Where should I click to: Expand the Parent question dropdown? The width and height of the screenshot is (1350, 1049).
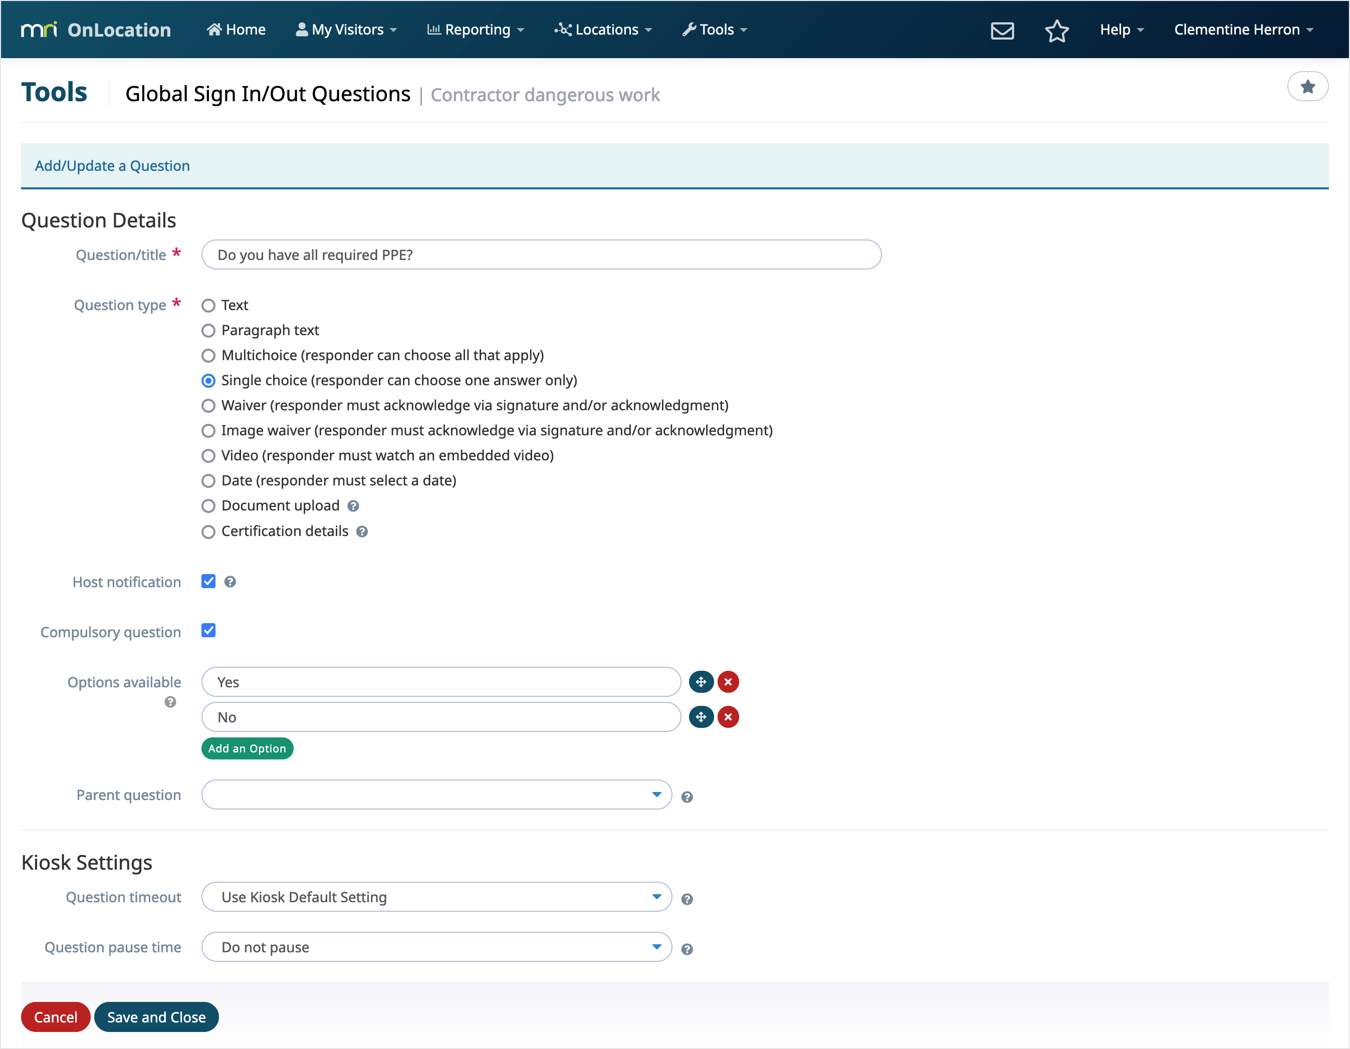[436, 795]
